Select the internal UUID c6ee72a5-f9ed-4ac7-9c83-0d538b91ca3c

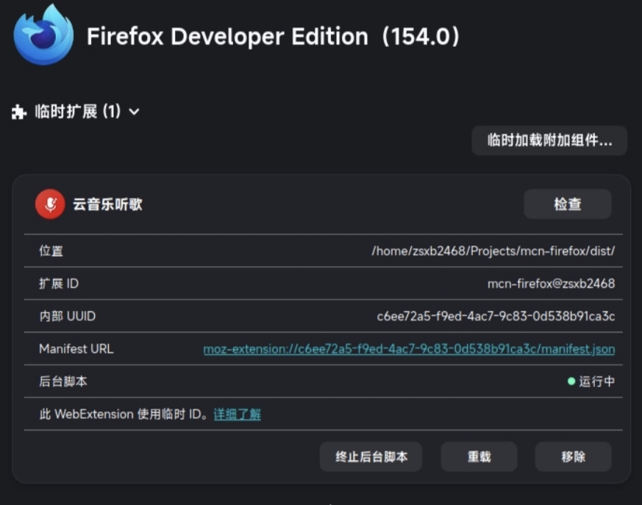[x=496, y=316]
